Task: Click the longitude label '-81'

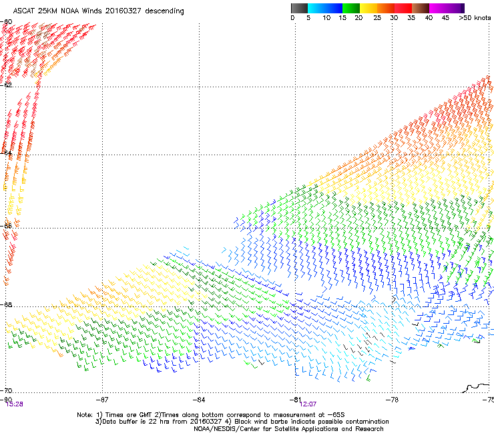Action: pos(295,400)
